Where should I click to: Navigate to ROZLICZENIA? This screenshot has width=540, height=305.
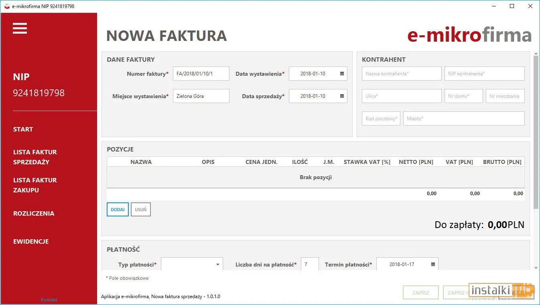[x=34, y=213]
